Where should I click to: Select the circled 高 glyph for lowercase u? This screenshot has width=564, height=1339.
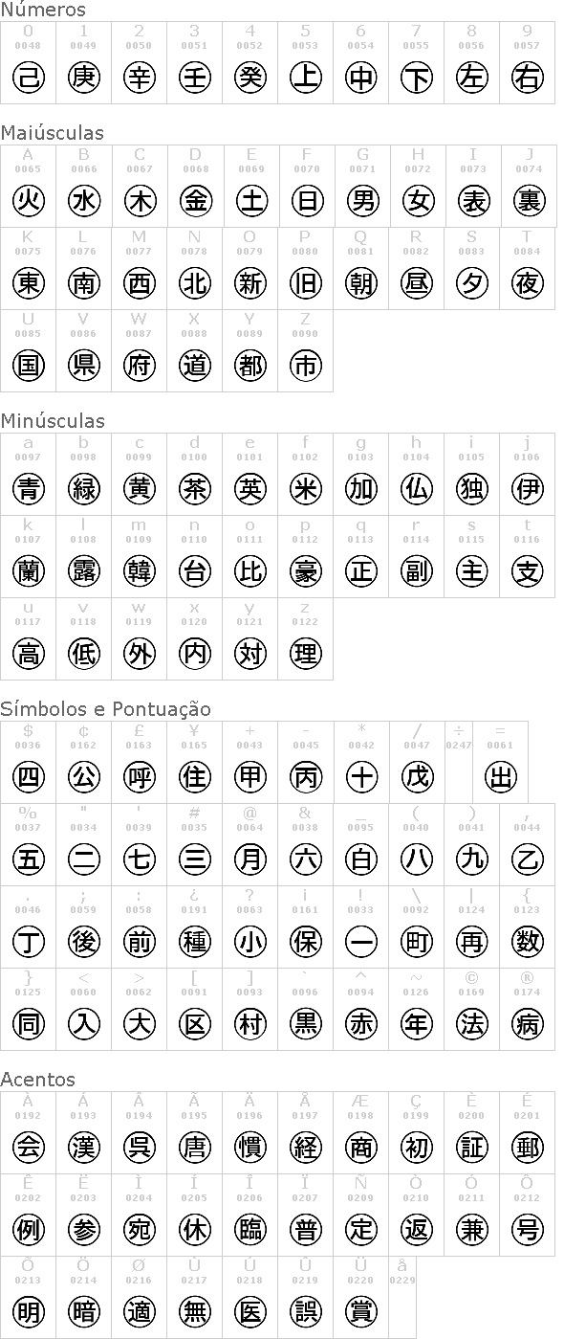point(28,654)
